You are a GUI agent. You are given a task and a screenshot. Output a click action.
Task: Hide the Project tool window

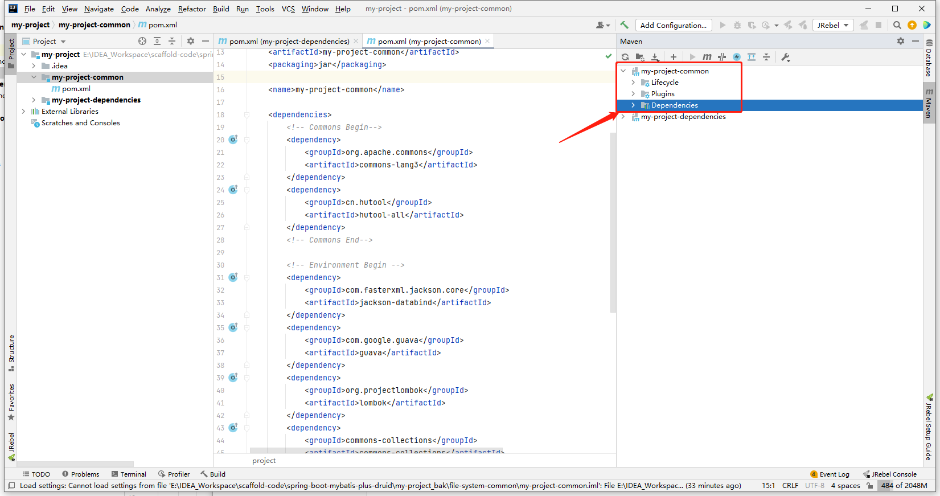click(206, 41)
